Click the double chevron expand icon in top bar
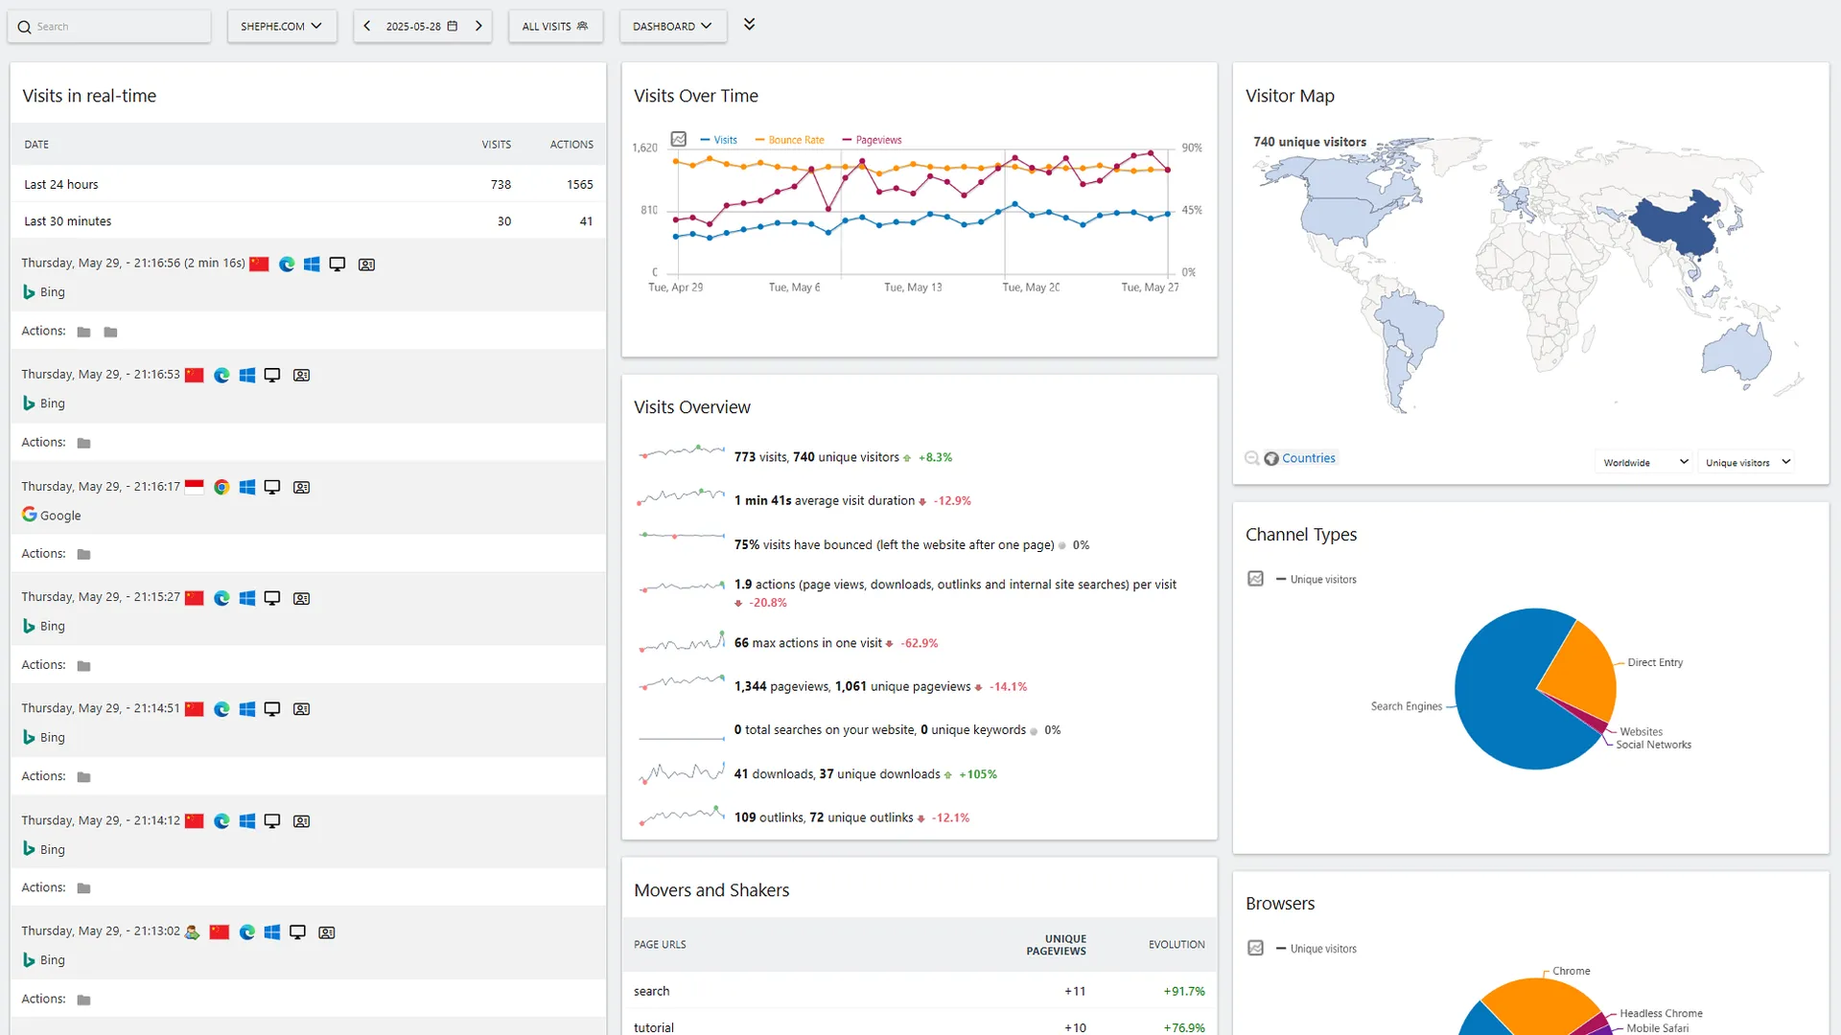Viewport: 1841px width, 1035px height. (750, 25)
